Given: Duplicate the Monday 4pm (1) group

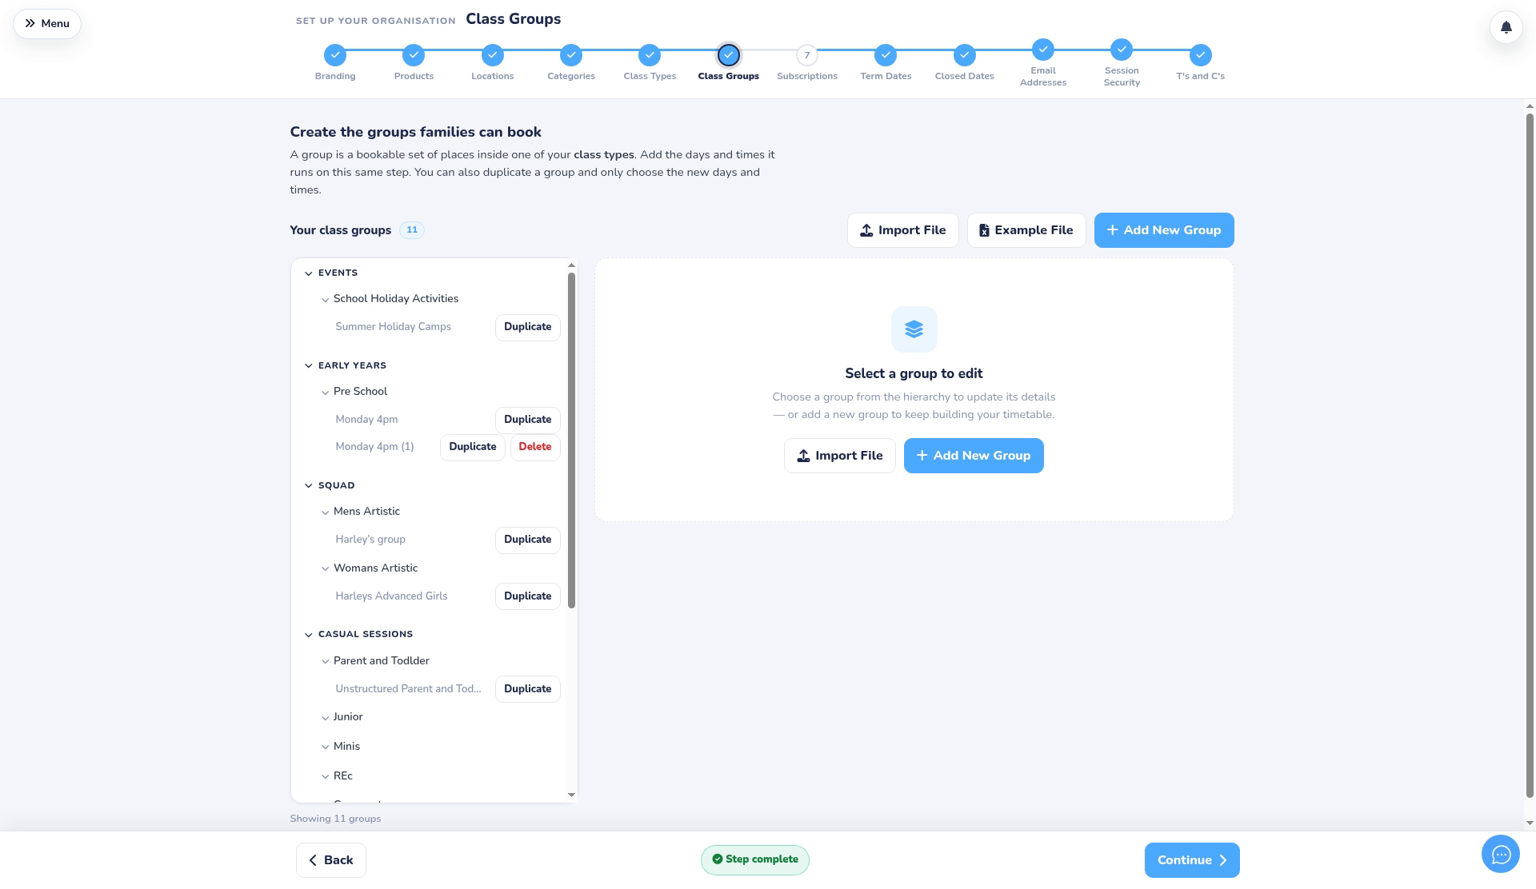Looking at the screenshot, I should 473,447.
